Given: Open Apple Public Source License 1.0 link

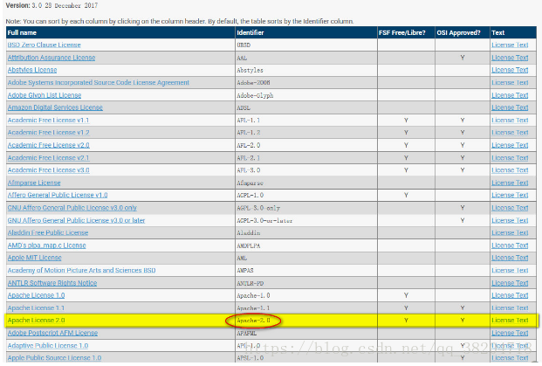Looking at the screenshot, I should click(x=54, y=358).
